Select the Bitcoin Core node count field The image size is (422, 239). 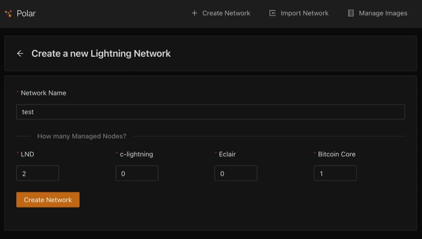coord(335,173)
